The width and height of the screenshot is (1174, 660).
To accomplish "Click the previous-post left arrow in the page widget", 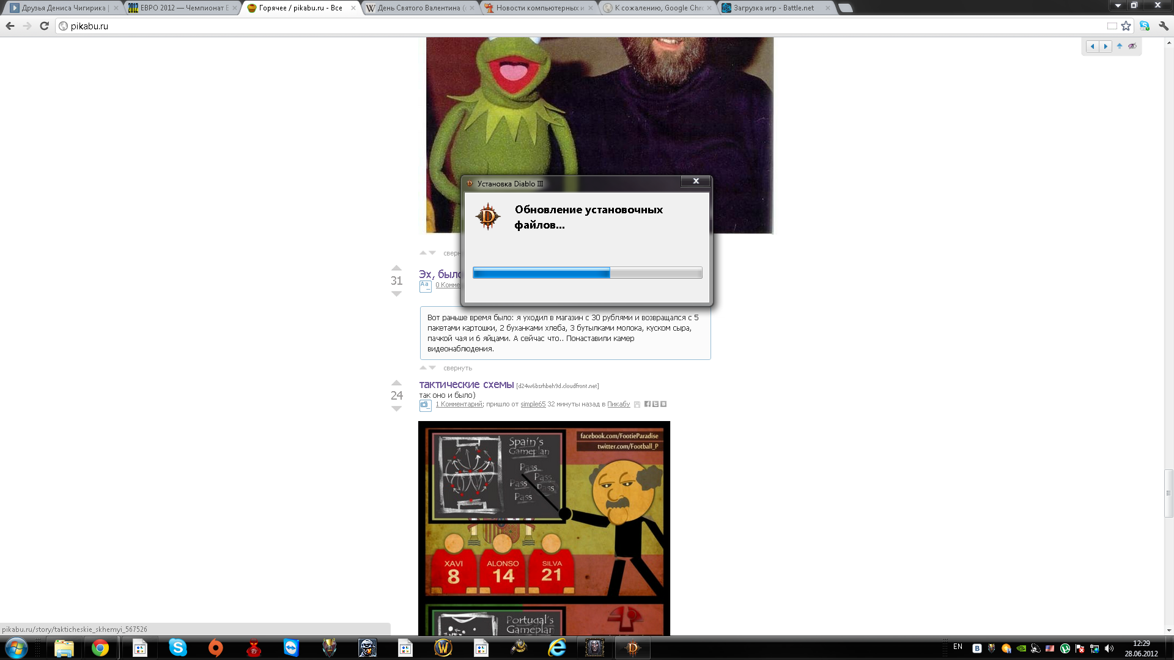I will pos(1093,46).
